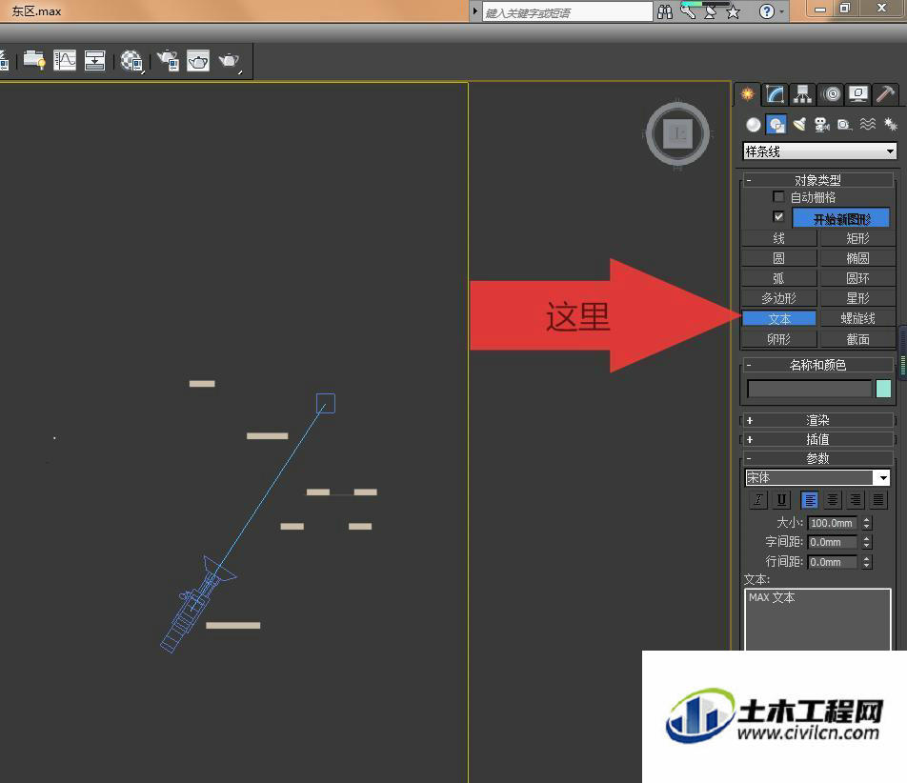Screen dimensions: 907x783
Task: Set text alignment to center
Action: click(x=833, y=500)
